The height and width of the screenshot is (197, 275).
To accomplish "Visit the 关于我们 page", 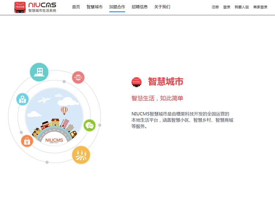I will click(x=162, y=7).
